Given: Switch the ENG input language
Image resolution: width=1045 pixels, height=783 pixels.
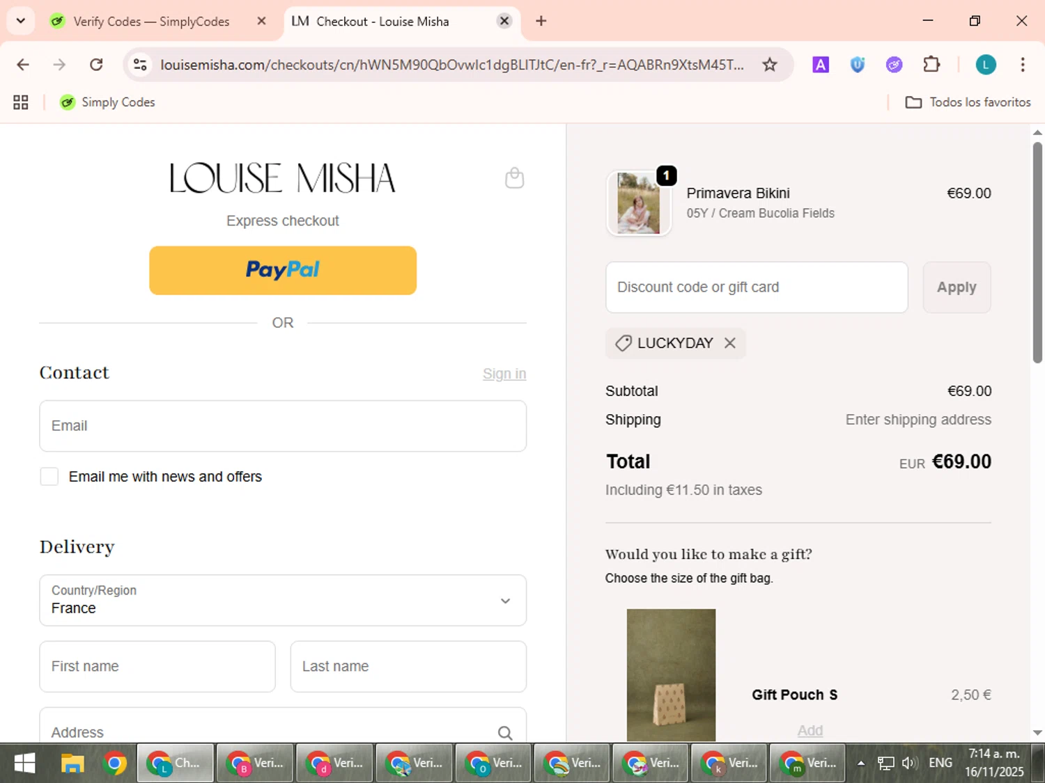Looking at the screenshot, I should [940, 764].
